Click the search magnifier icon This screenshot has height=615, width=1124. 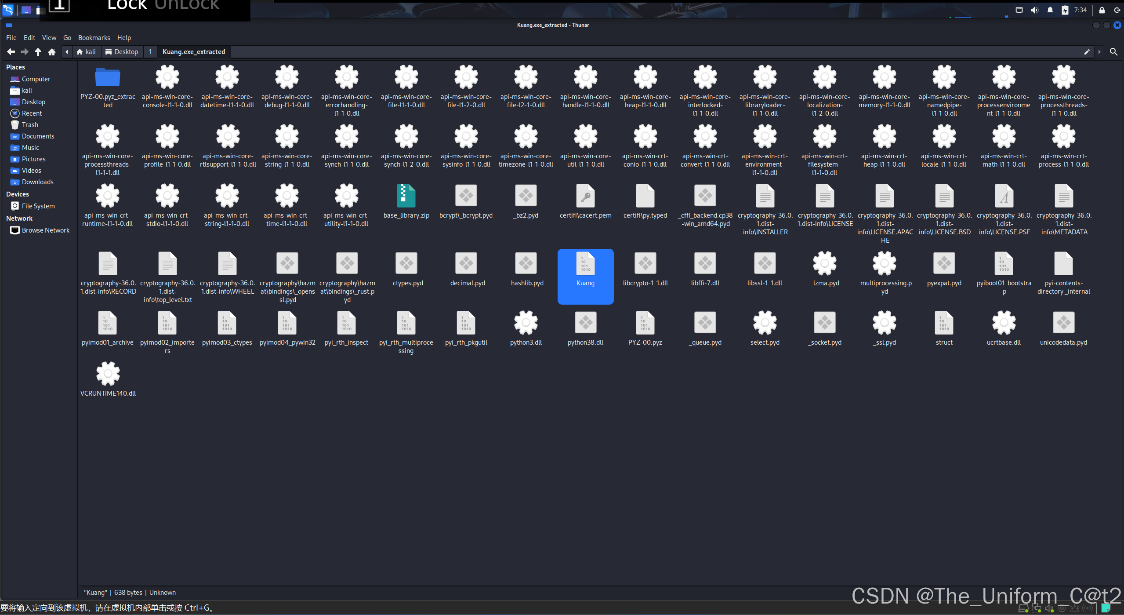pos(1113,52)
